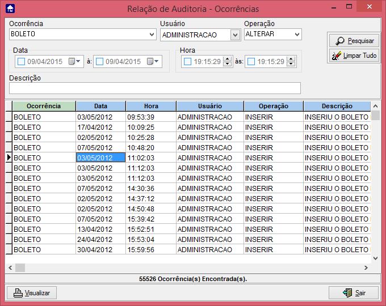Click the Visualizar printer button
The image size is (386, 306).
point(32,293)
